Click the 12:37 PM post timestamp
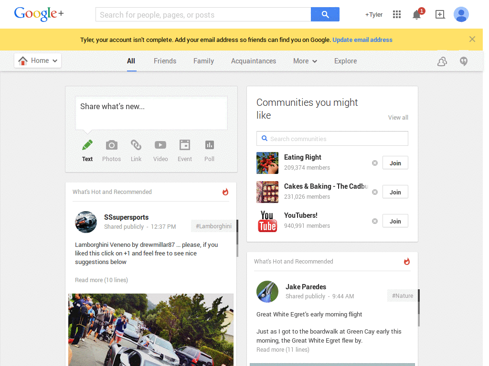Image resolution: width=489 pixels, height=366 pixels. tap(163, 226)
